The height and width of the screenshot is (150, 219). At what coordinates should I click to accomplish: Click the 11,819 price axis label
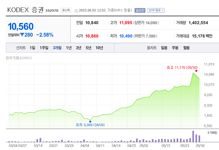[x=209, y=64]
